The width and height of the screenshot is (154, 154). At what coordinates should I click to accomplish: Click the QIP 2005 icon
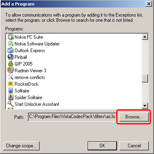pos(11,64)
